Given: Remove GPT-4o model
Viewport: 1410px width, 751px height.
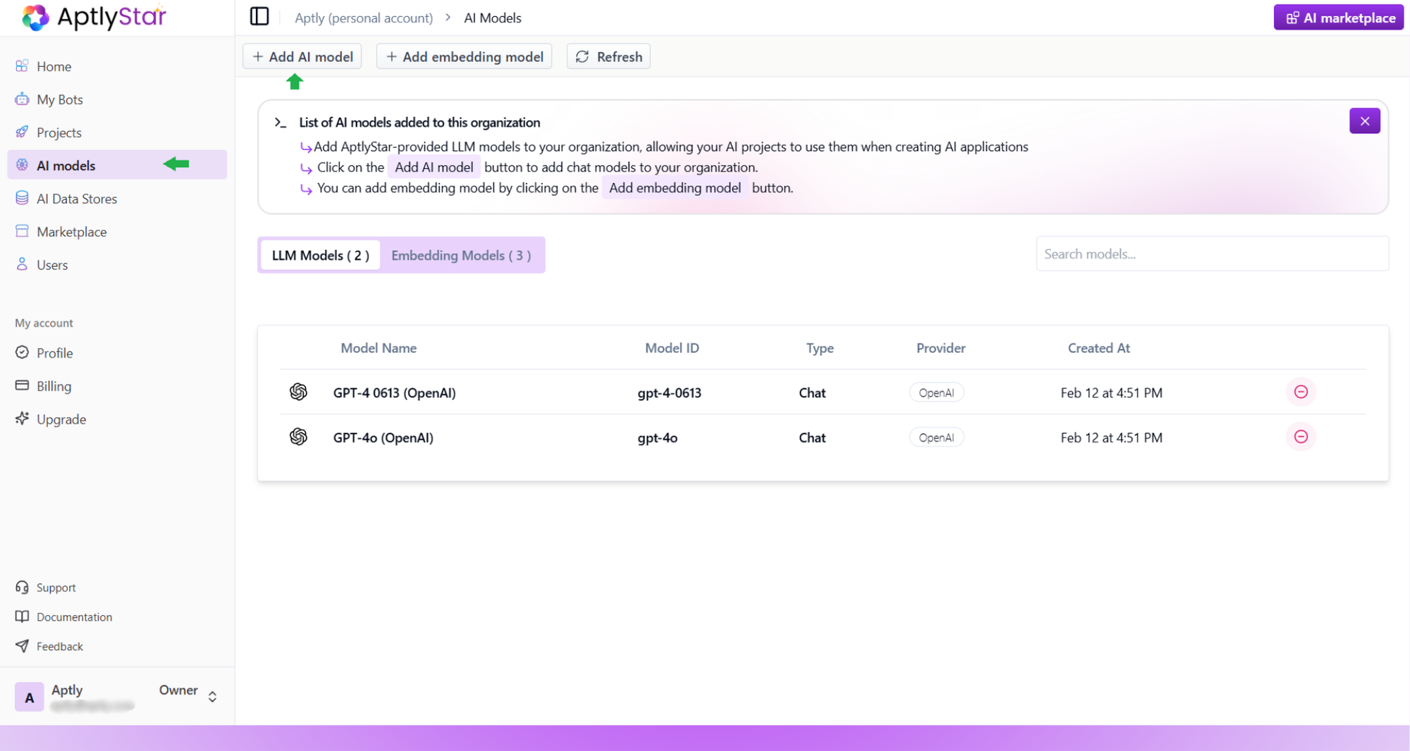Looking at the screenshot, I should click(1301, 437).
